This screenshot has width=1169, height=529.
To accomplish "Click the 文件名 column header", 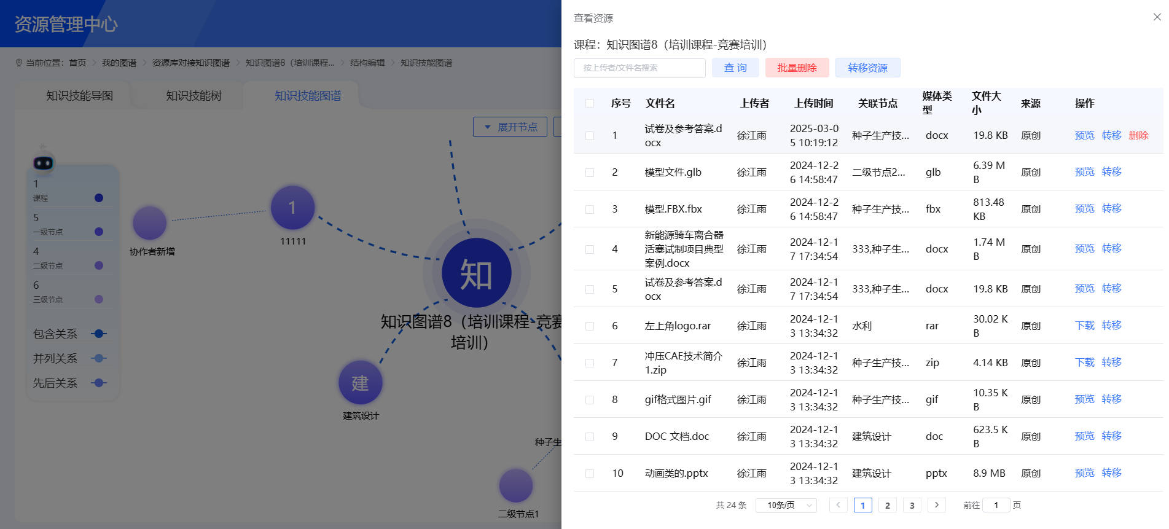I will pos(660,103).
